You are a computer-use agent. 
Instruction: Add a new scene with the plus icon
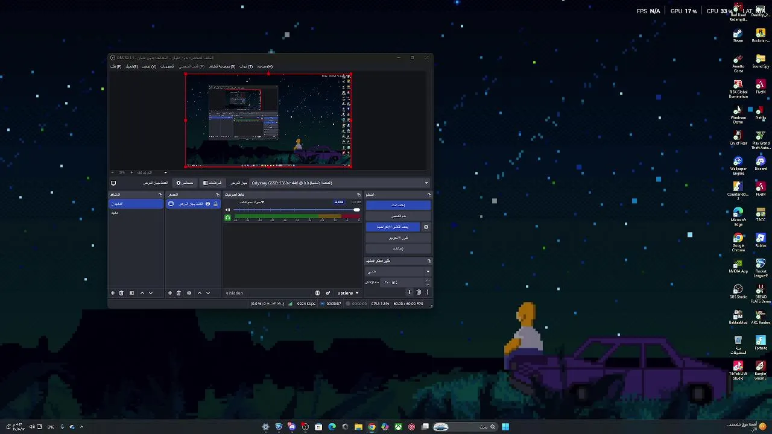(x=112, y=293)
